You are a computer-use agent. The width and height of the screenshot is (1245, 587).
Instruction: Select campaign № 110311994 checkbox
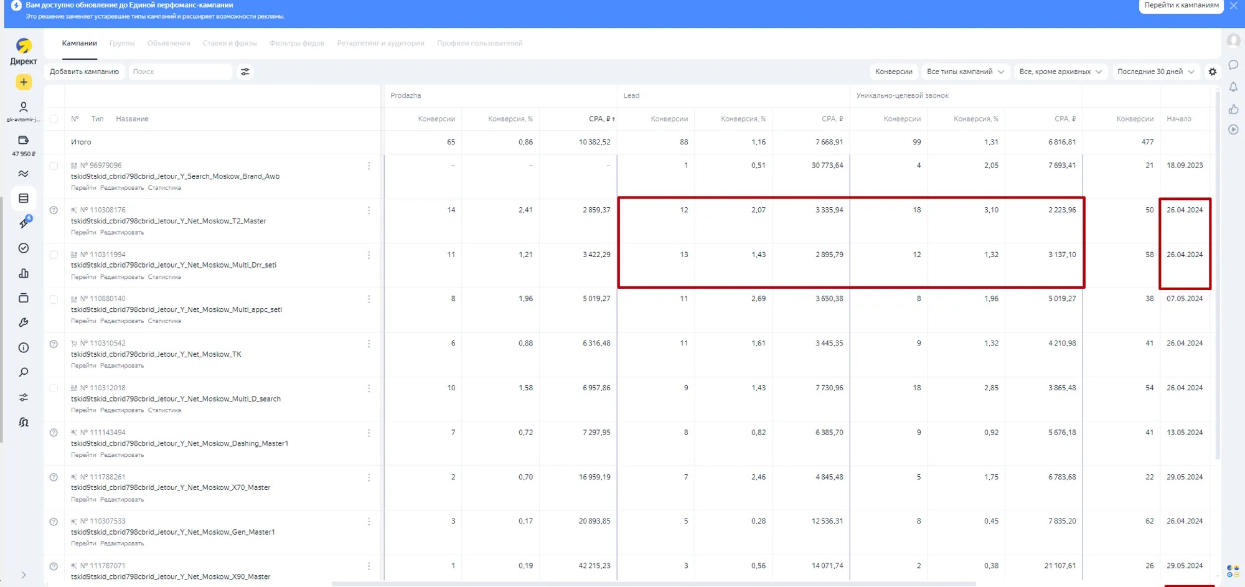[54, 255]
